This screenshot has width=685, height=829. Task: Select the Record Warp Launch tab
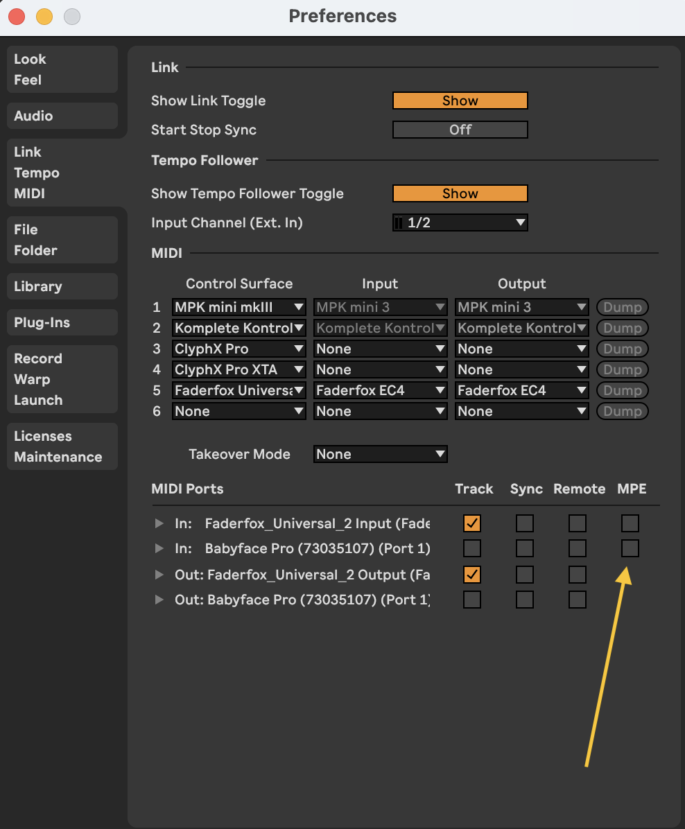pos(62,379)
